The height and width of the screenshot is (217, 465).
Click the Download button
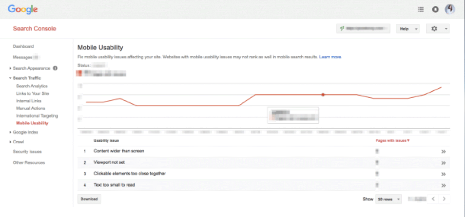point(89,199)
